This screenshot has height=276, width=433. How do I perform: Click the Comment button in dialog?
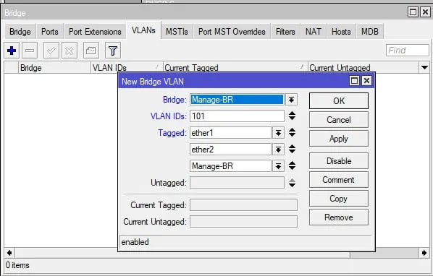(339, 180)
